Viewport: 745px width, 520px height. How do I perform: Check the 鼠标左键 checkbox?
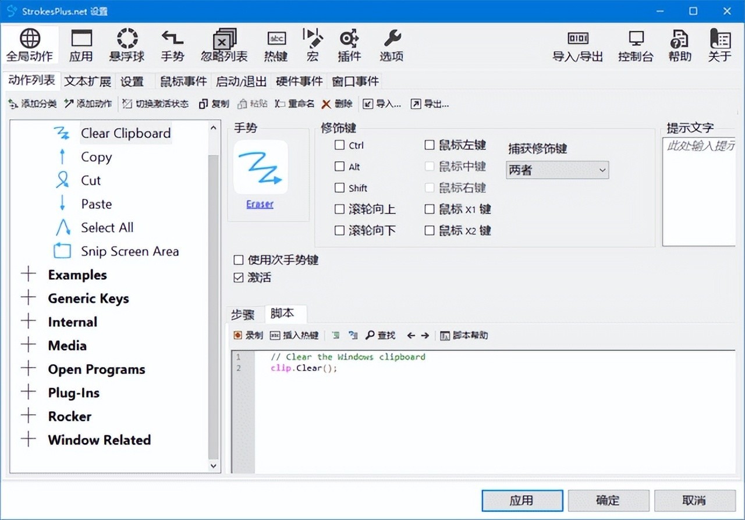430,145
